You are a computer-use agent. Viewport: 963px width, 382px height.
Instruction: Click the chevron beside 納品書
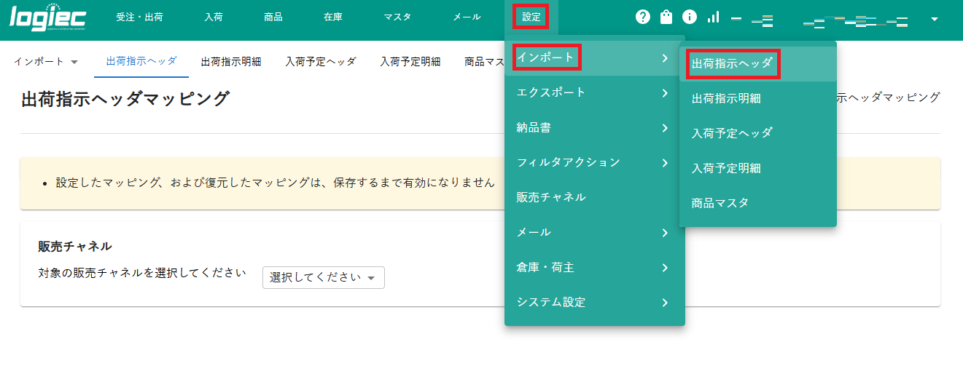coord(665,127)
